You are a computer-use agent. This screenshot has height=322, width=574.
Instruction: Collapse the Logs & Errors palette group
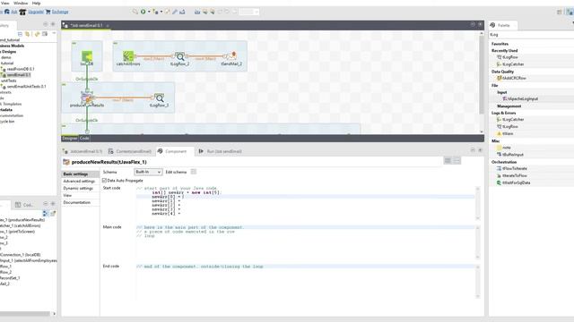pos(503,113)
